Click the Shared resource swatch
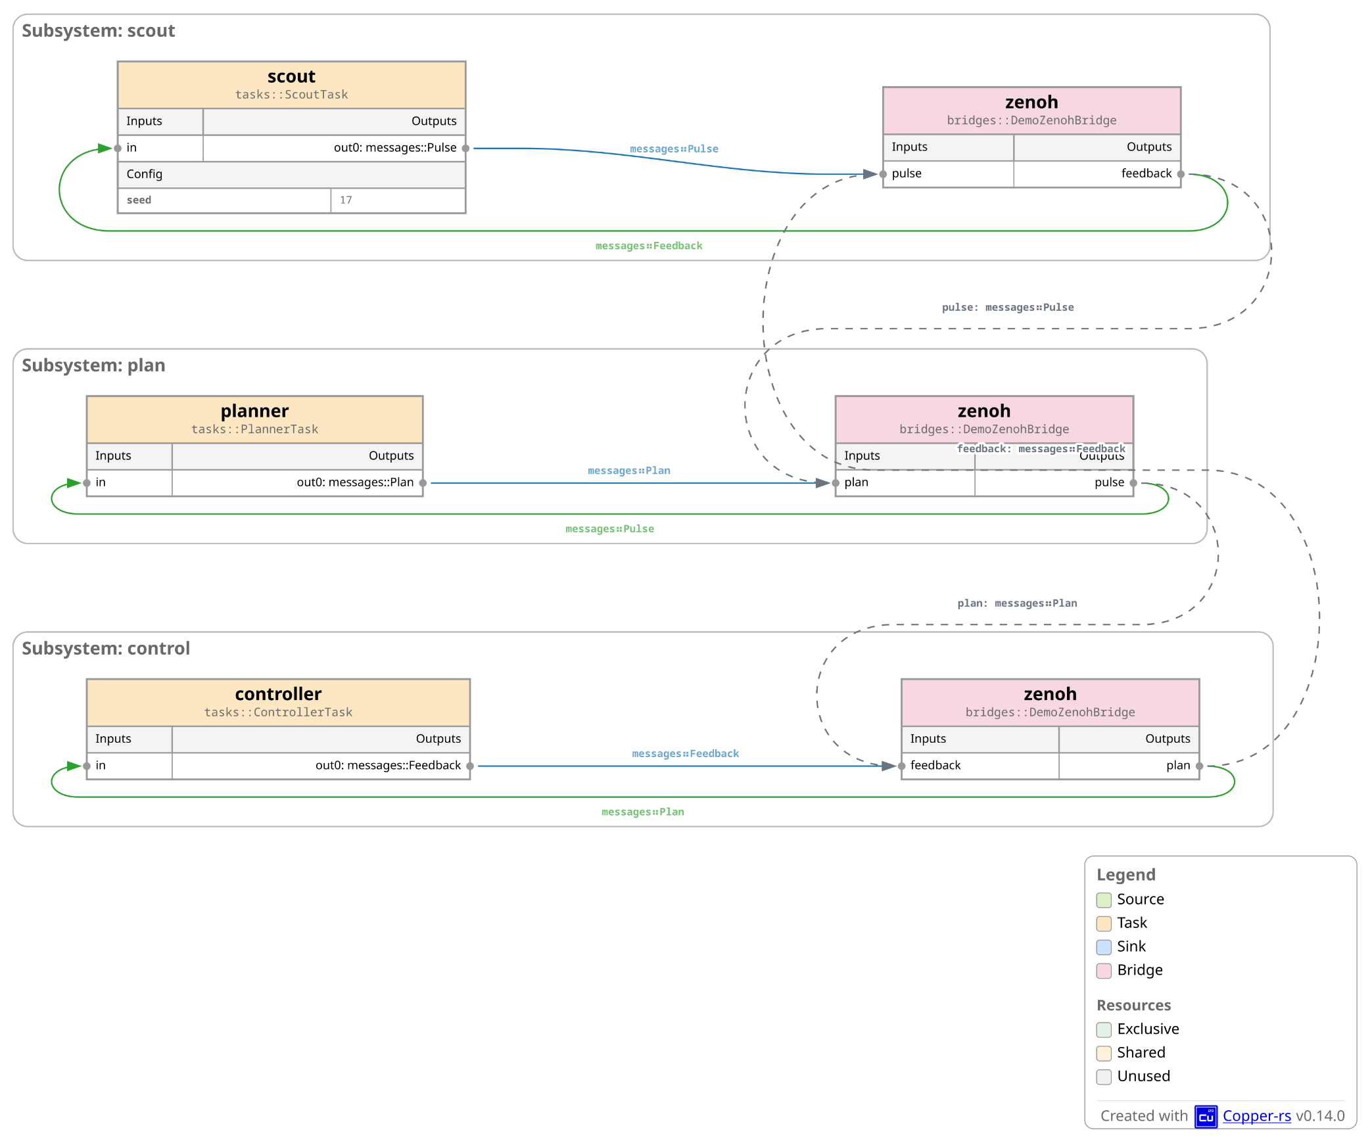Screen dimensions: 1370x1143 pos(1104,1053)
